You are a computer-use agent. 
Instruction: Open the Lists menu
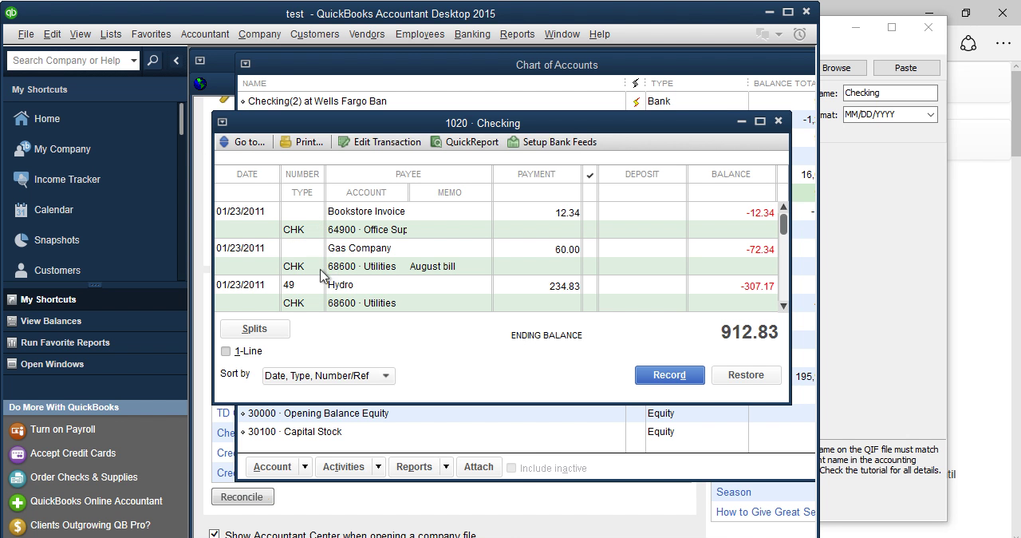(111, 34)
